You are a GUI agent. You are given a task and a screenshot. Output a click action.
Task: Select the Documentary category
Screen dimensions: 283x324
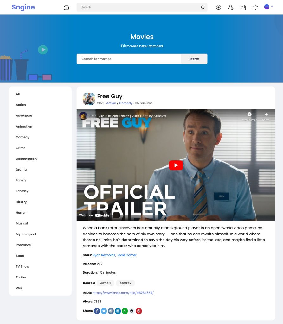tap(27, 159)
